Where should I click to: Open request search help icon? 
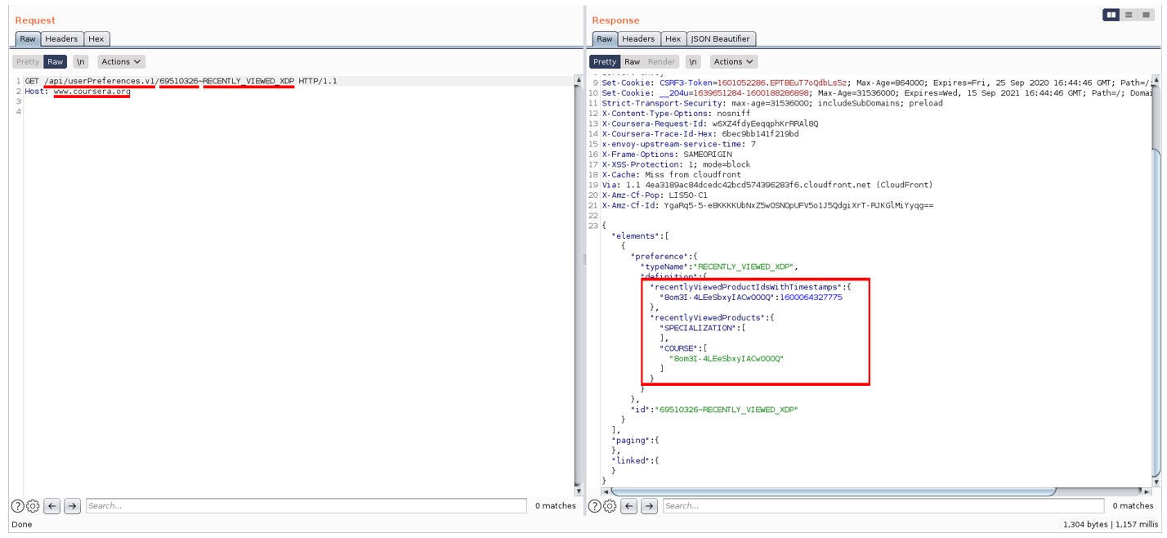(x=17, y=506)
